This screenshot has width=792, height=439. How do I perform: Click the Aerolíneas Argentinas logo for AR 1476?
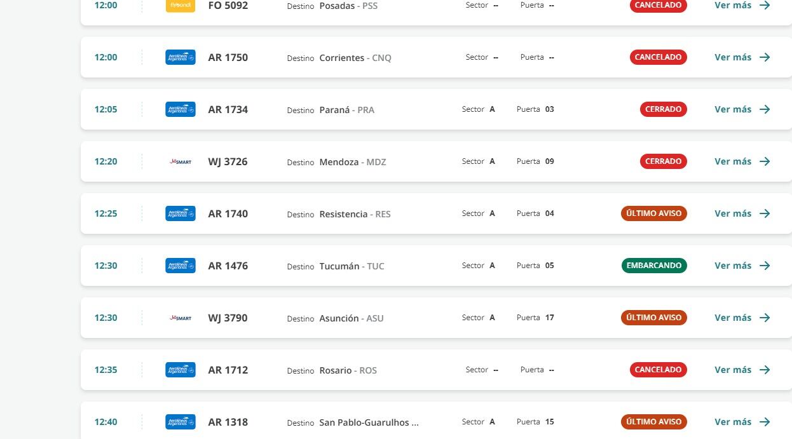[180, 266]
